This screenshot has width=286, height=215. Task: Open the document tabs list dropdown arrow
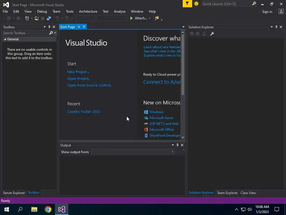pos(183,27)
